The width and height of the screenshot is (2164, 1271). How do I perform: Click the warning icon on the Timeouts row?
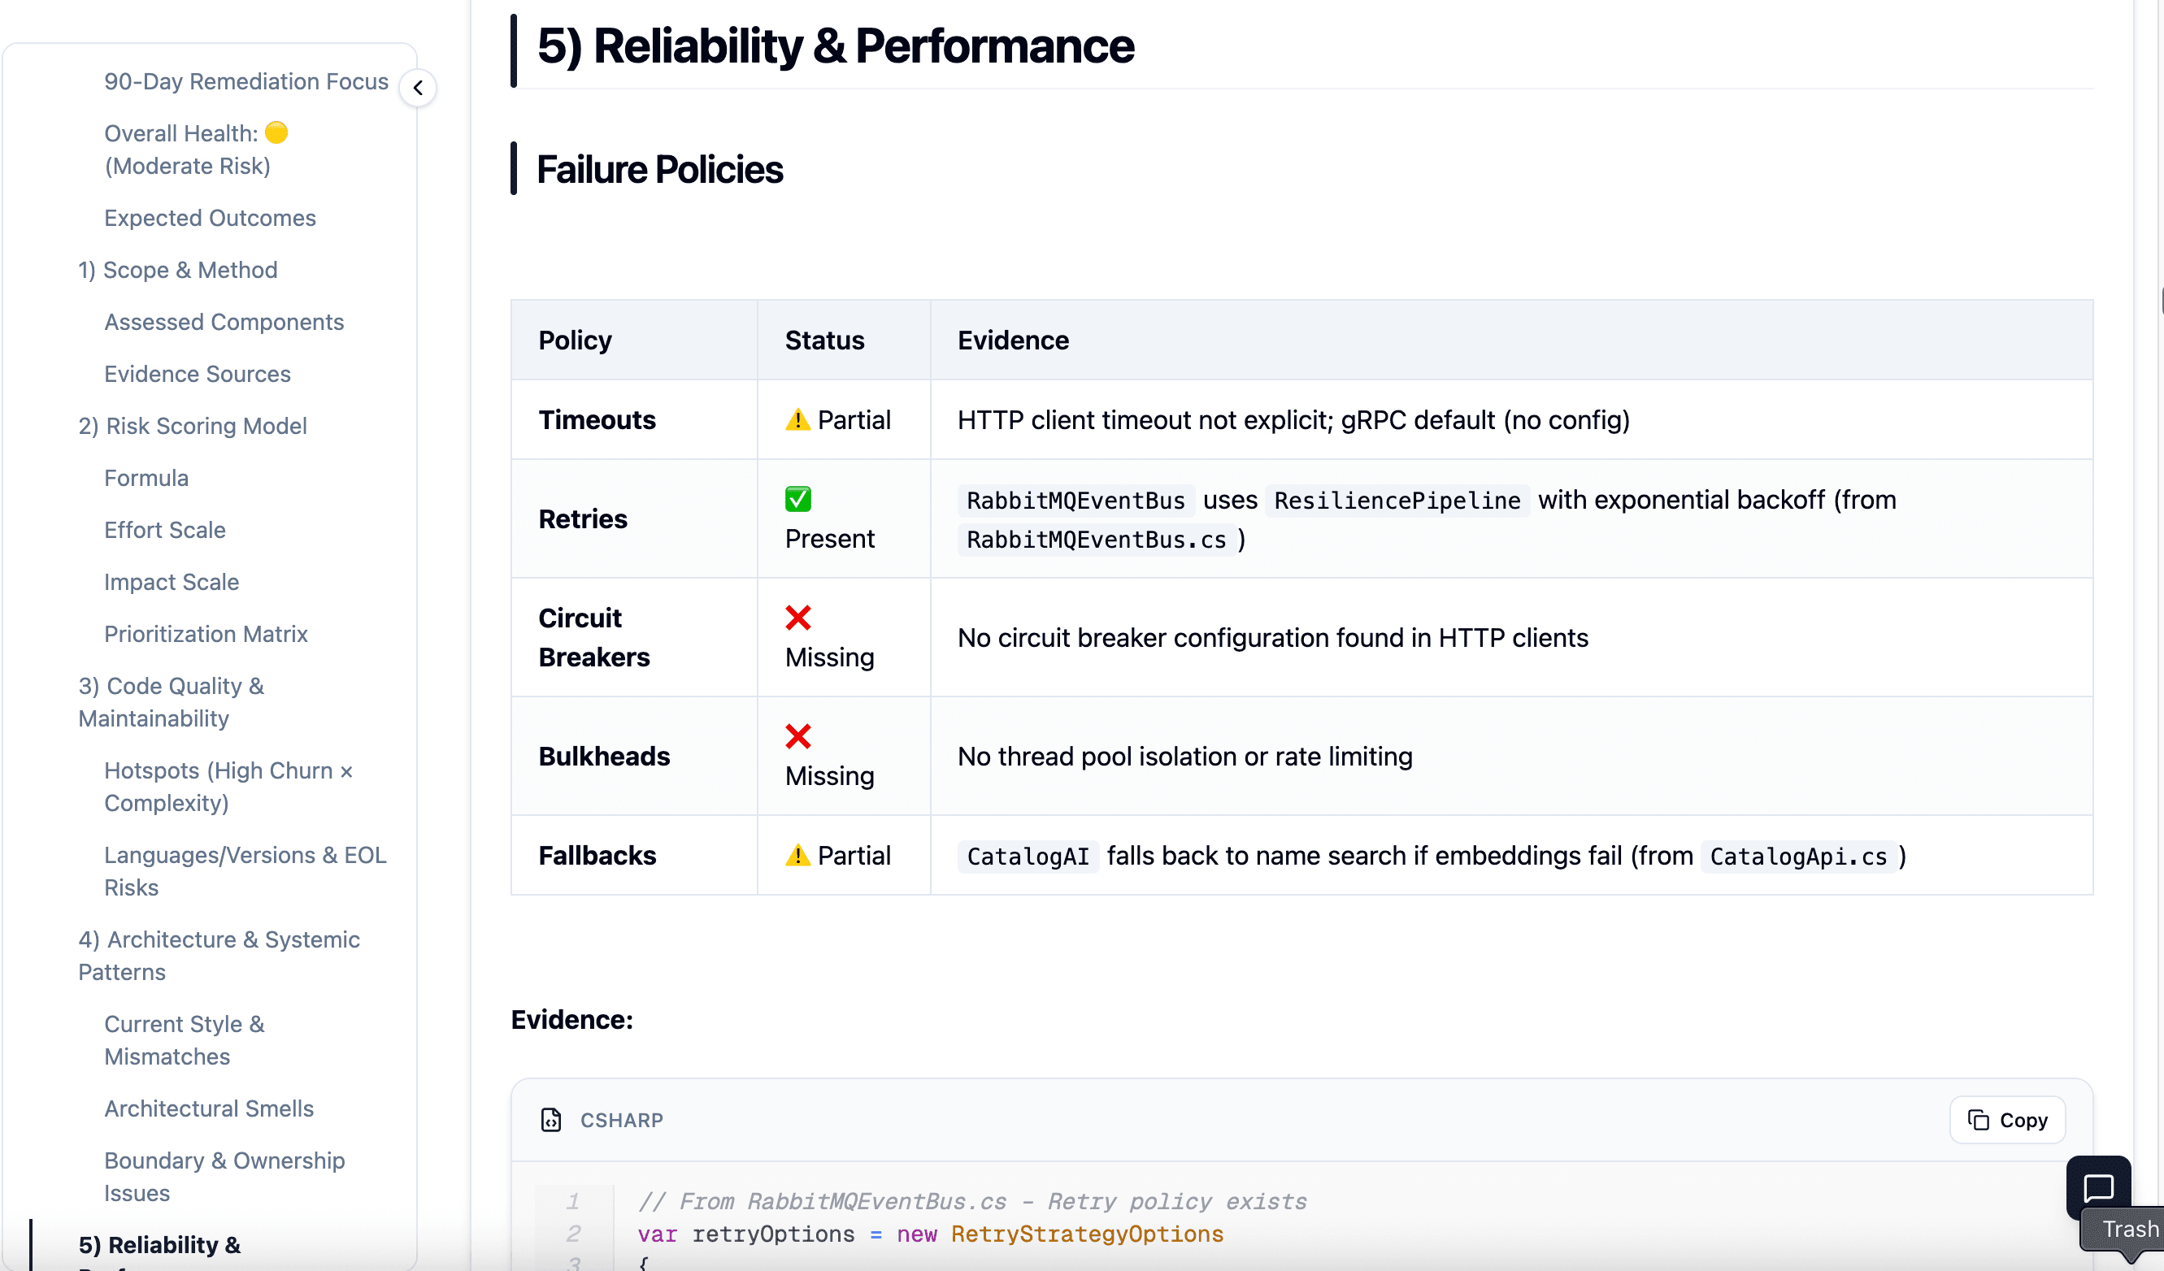(x=797, y=419)
